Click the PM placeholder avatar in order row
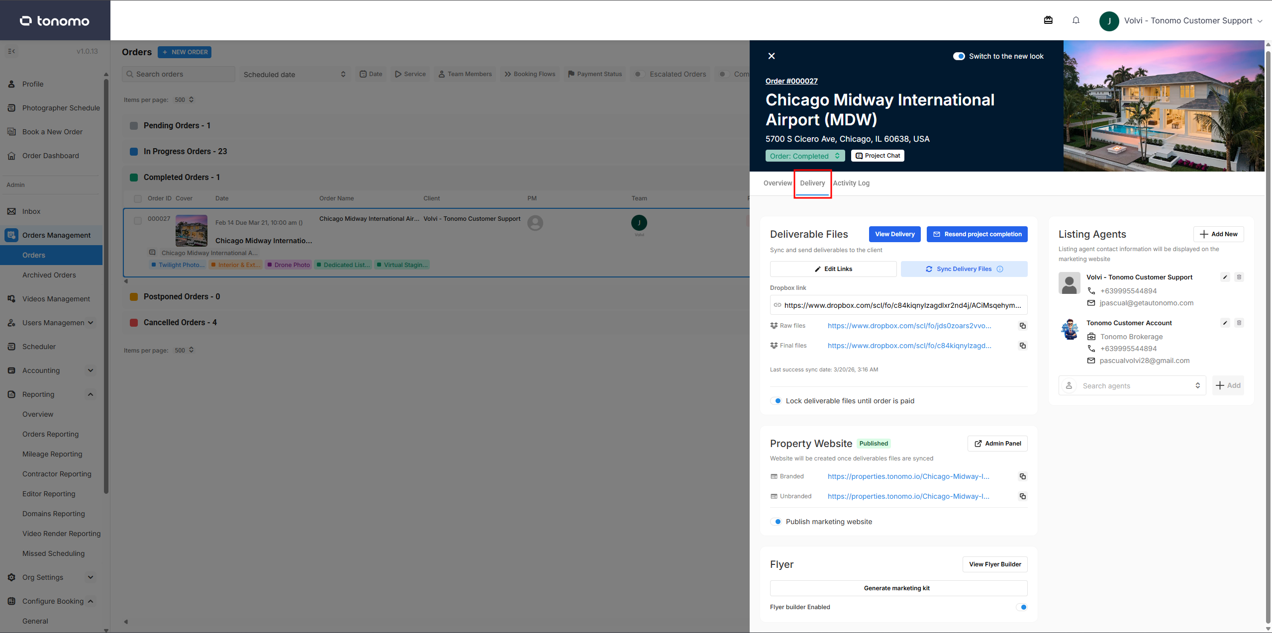 pos(535,223)
